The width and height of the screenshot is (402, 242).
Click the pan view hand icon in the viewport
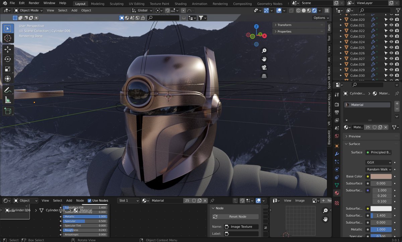click(x=264, y=59)
